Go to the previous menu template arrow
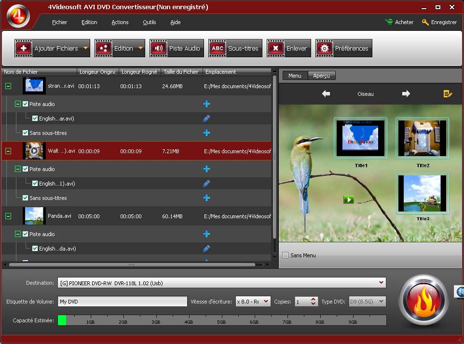 (x=326, y=94)
